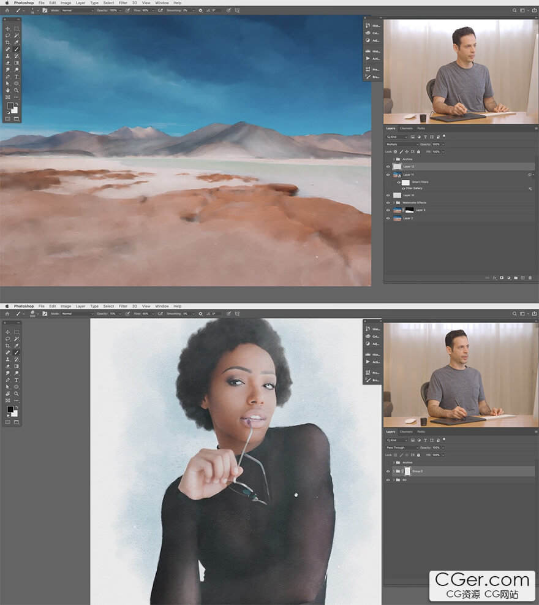Add layer style fx in top Layers panel

495,278
